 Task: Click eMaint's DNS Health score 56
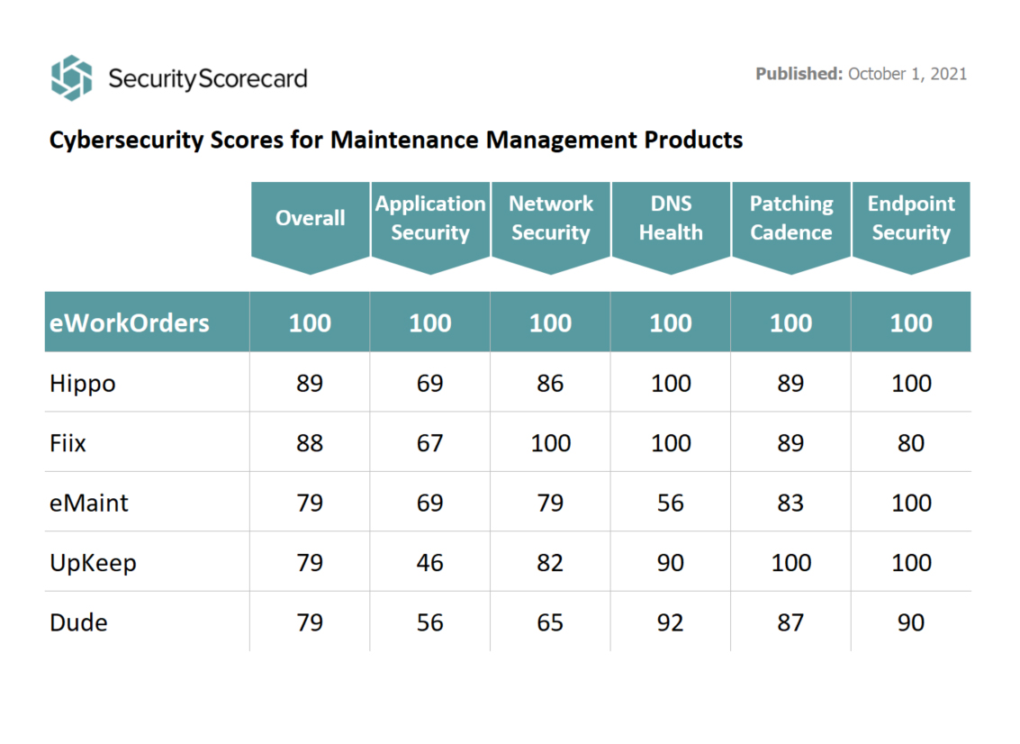click(671, 503)
